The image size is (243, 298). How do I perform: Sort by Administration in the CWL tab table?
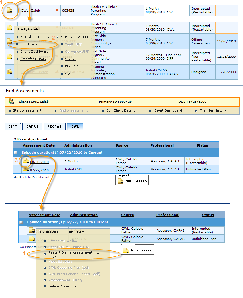(78, 145)
